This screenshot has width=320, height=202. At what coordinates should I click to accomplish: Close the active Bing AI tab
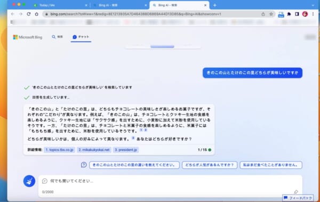coord(205,5)
